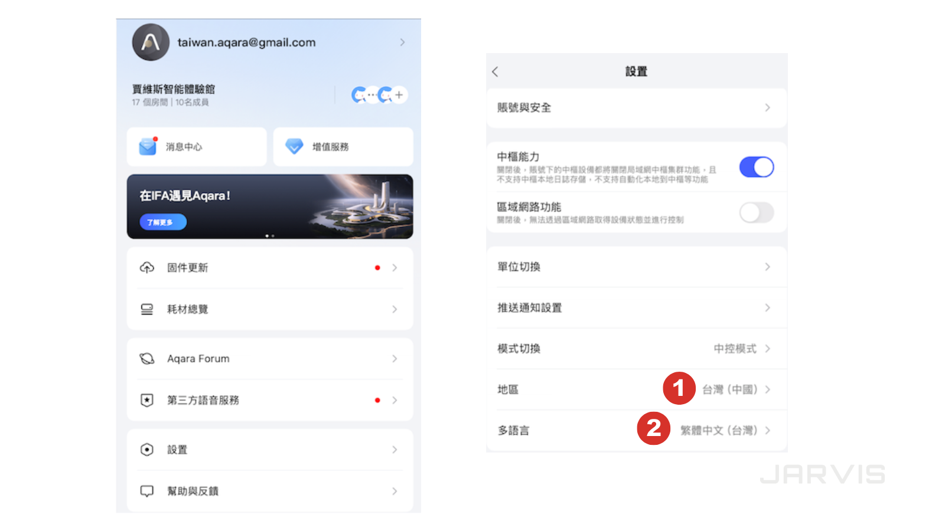The image size is (945, 531).
Task: Click the 設置 hexagon settings icon
Action: pos(147,450)
